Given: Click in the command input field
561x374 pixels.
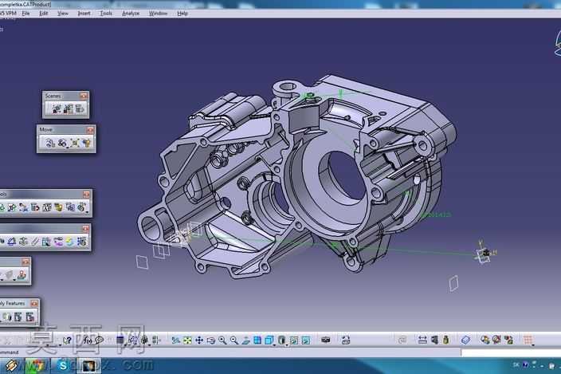Looking at the screenshot, I should 511,353.
